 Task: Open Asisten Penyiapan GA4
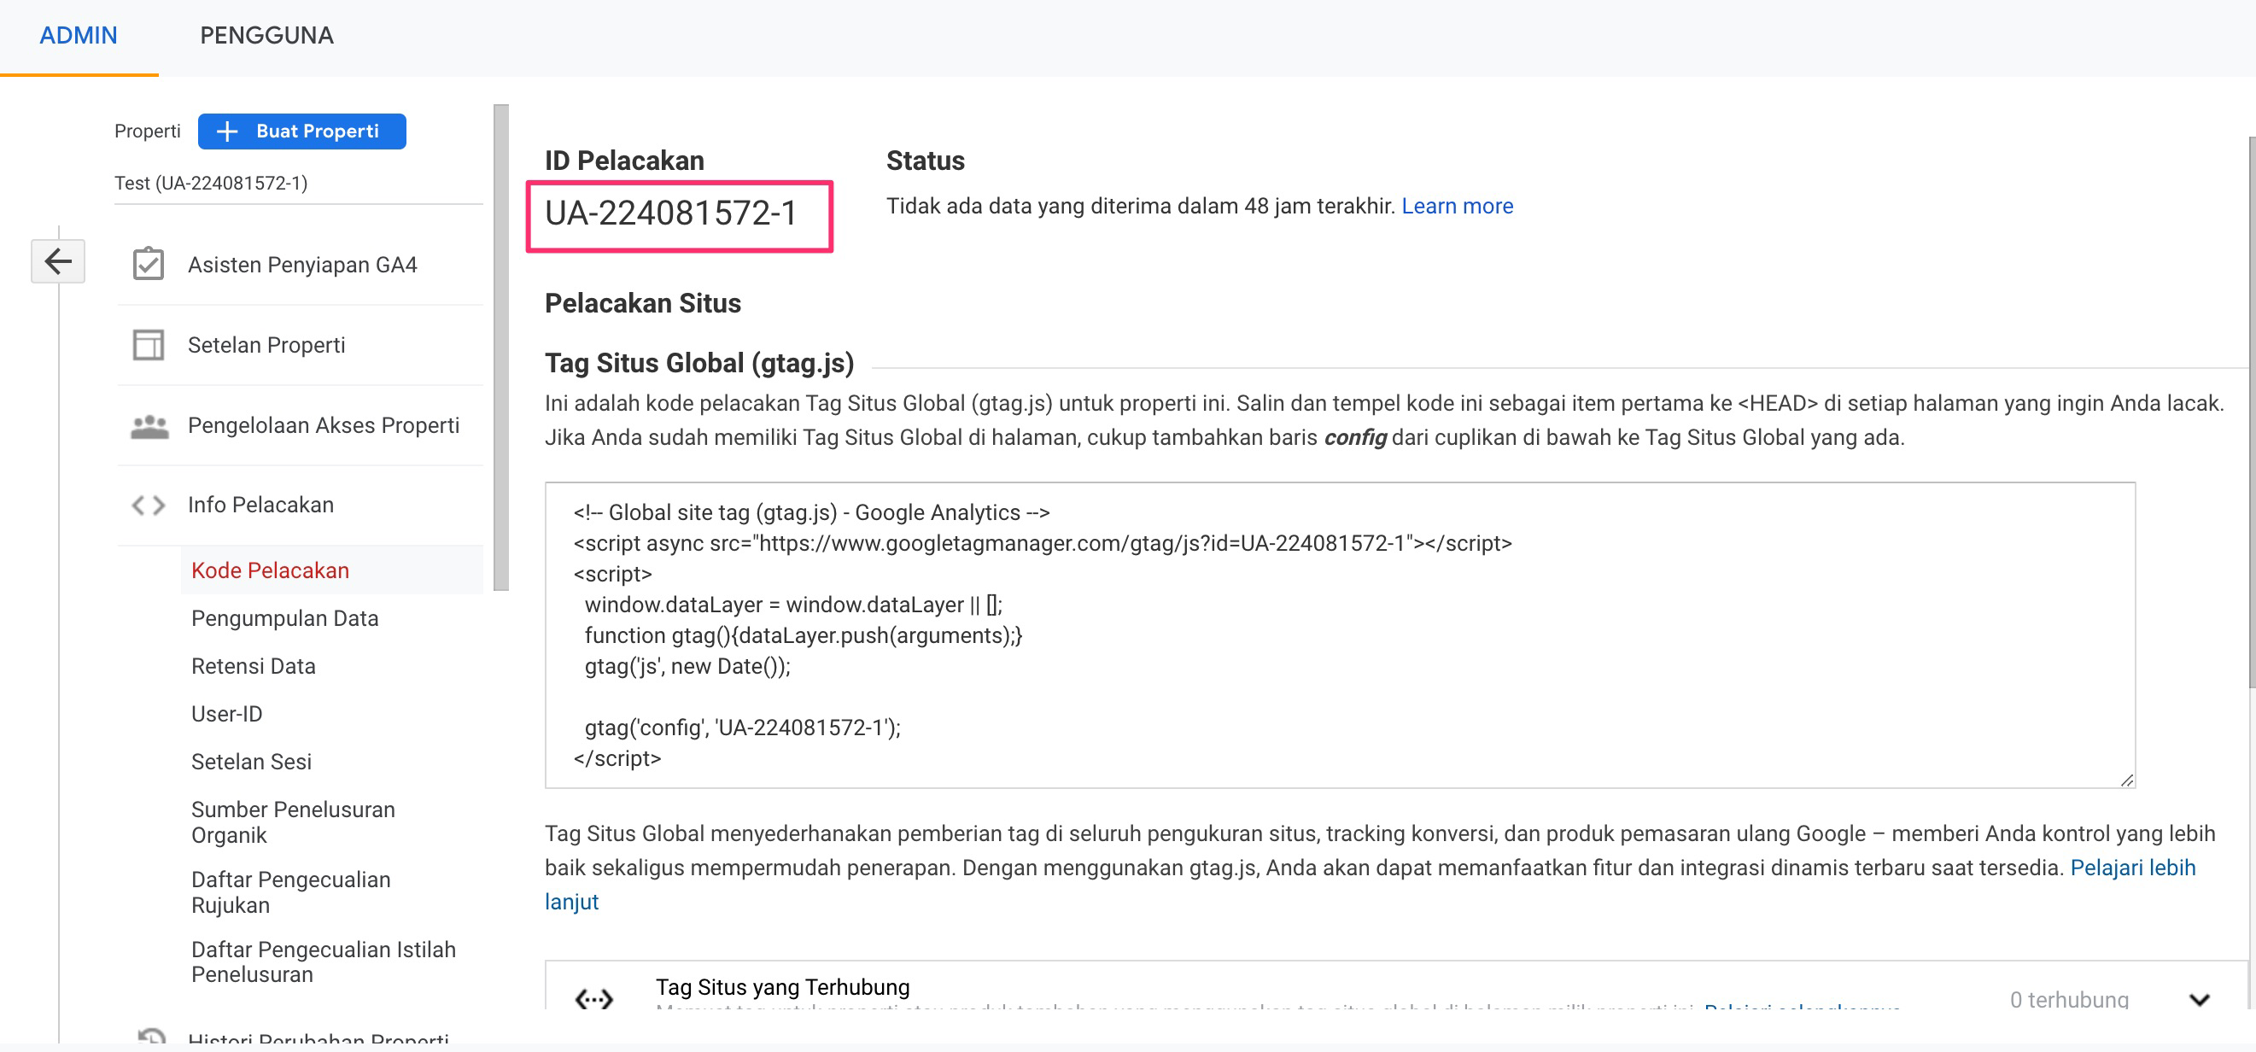[x=302, y=265]
